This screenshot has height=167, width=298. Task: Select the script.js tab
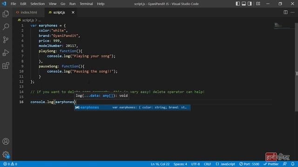point(59,13)
